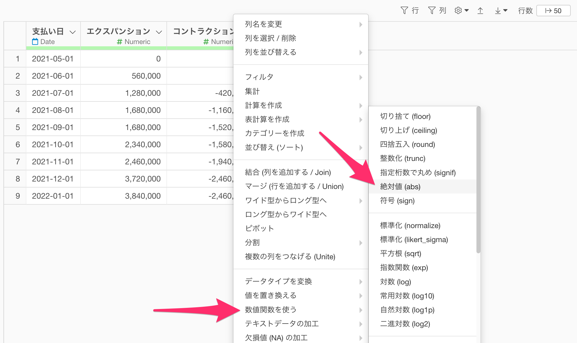Image resolution: width=577 pixels, height=343 pixels.
Task: Select 符号 (sign) function
Action: (x=423, y=200)
